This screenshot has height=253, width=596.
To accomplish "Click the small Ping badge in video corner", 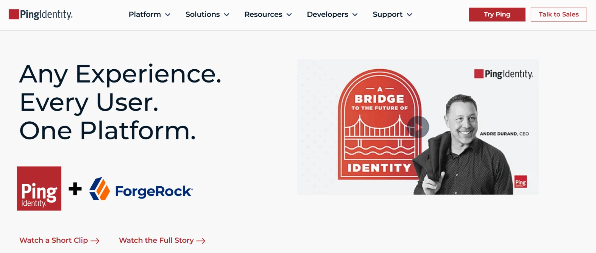I will (x=521, y=182).
